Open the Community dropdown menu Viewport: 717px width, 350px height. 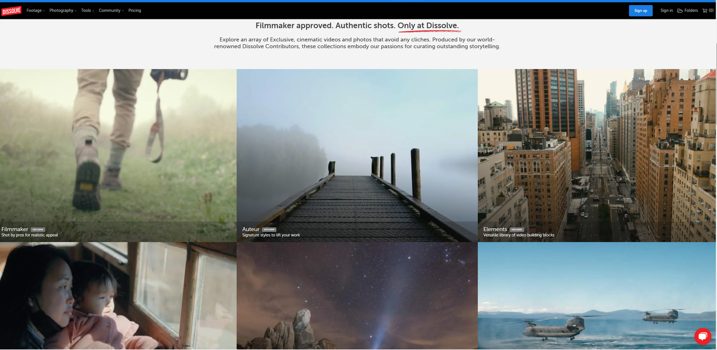(111, 10)
